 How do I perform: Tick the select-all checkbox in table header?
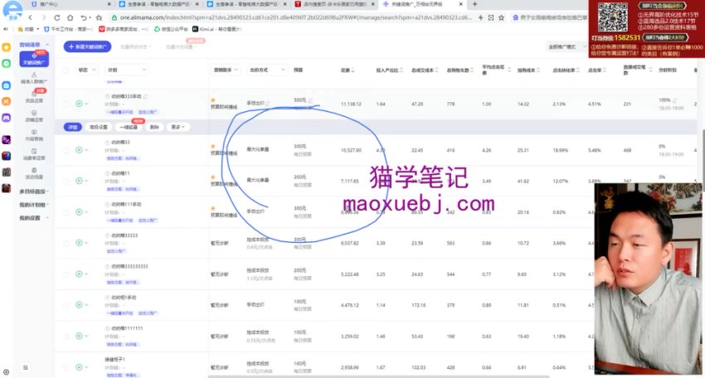tap(66, 70)
